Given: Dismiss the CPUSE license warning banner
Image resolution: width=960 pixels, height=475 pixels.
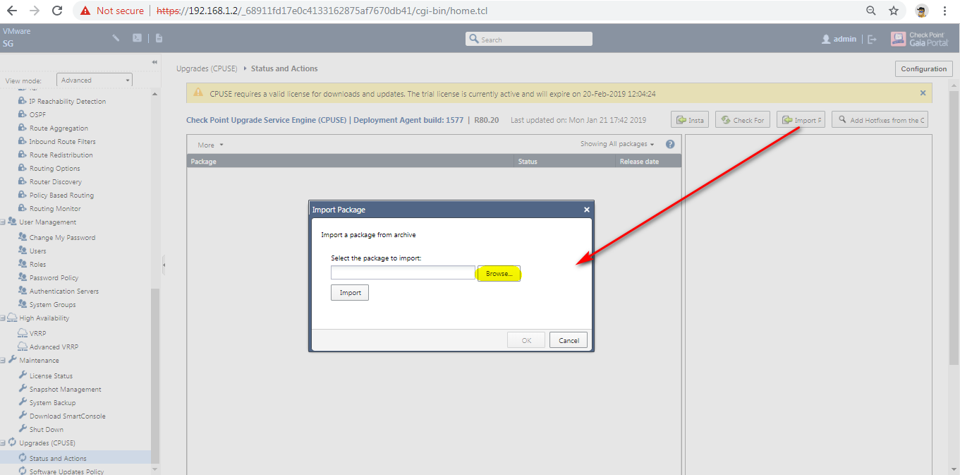Looking at the screenshot, I should 923,92.
